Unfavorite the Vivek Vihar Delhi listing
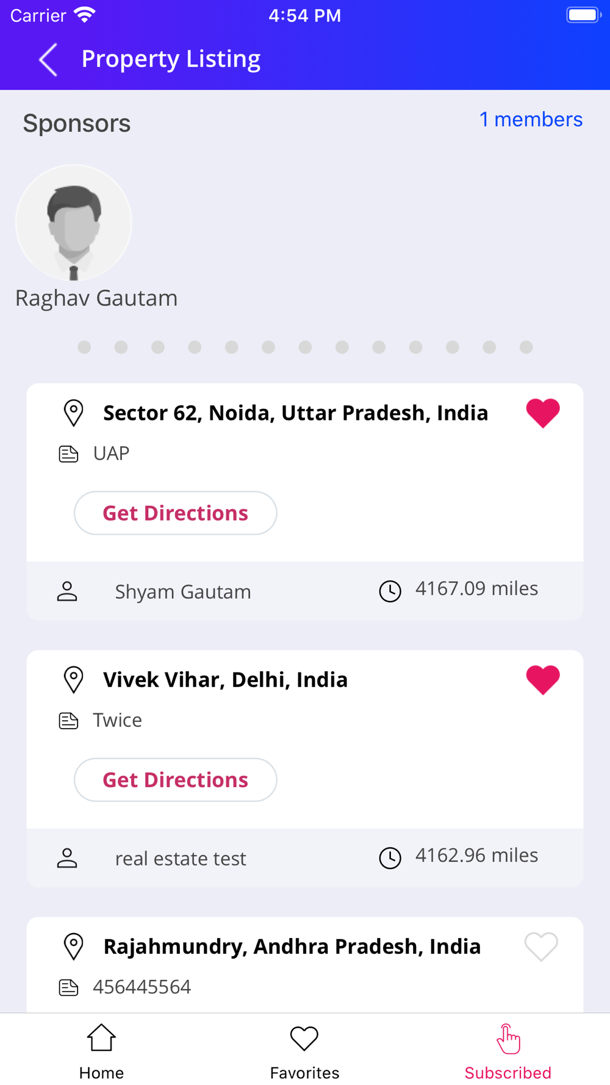Image resolution: width=610 pixels, height=1085 pixels. click(x=543, y=680)
